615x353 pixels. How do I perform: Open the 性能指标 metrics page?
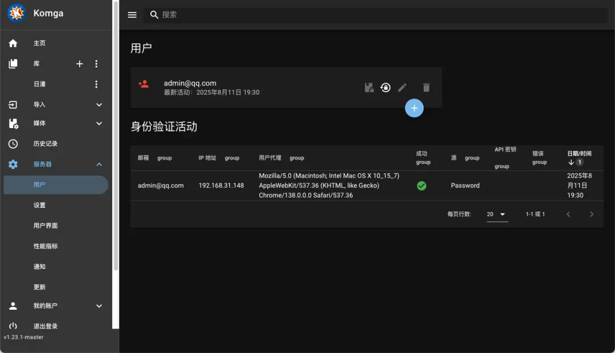tap(46, 246)
